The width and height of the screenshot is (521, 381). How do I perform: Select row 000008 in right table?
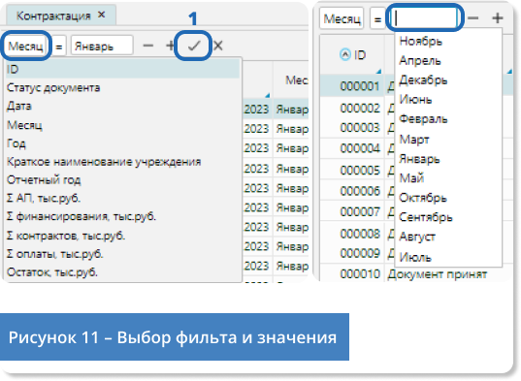pos(360,234)
